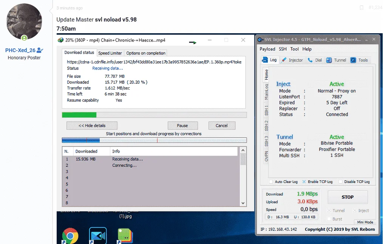Open the Download status tab
Image resolution: width=383 pixels, height=244 pixels.
click(79, 53)
